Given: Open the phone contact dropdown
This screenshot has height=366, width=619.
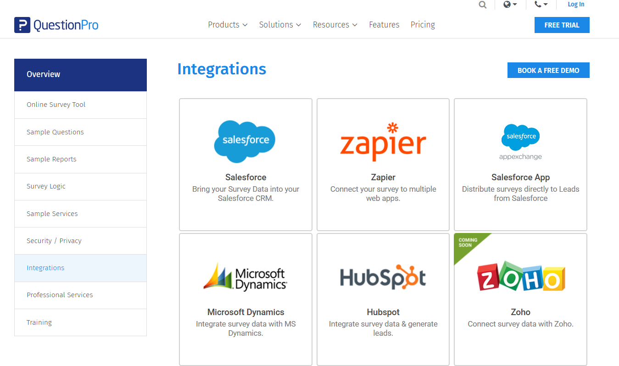Looking at the screenshot, I should click(x=541, y=5).
